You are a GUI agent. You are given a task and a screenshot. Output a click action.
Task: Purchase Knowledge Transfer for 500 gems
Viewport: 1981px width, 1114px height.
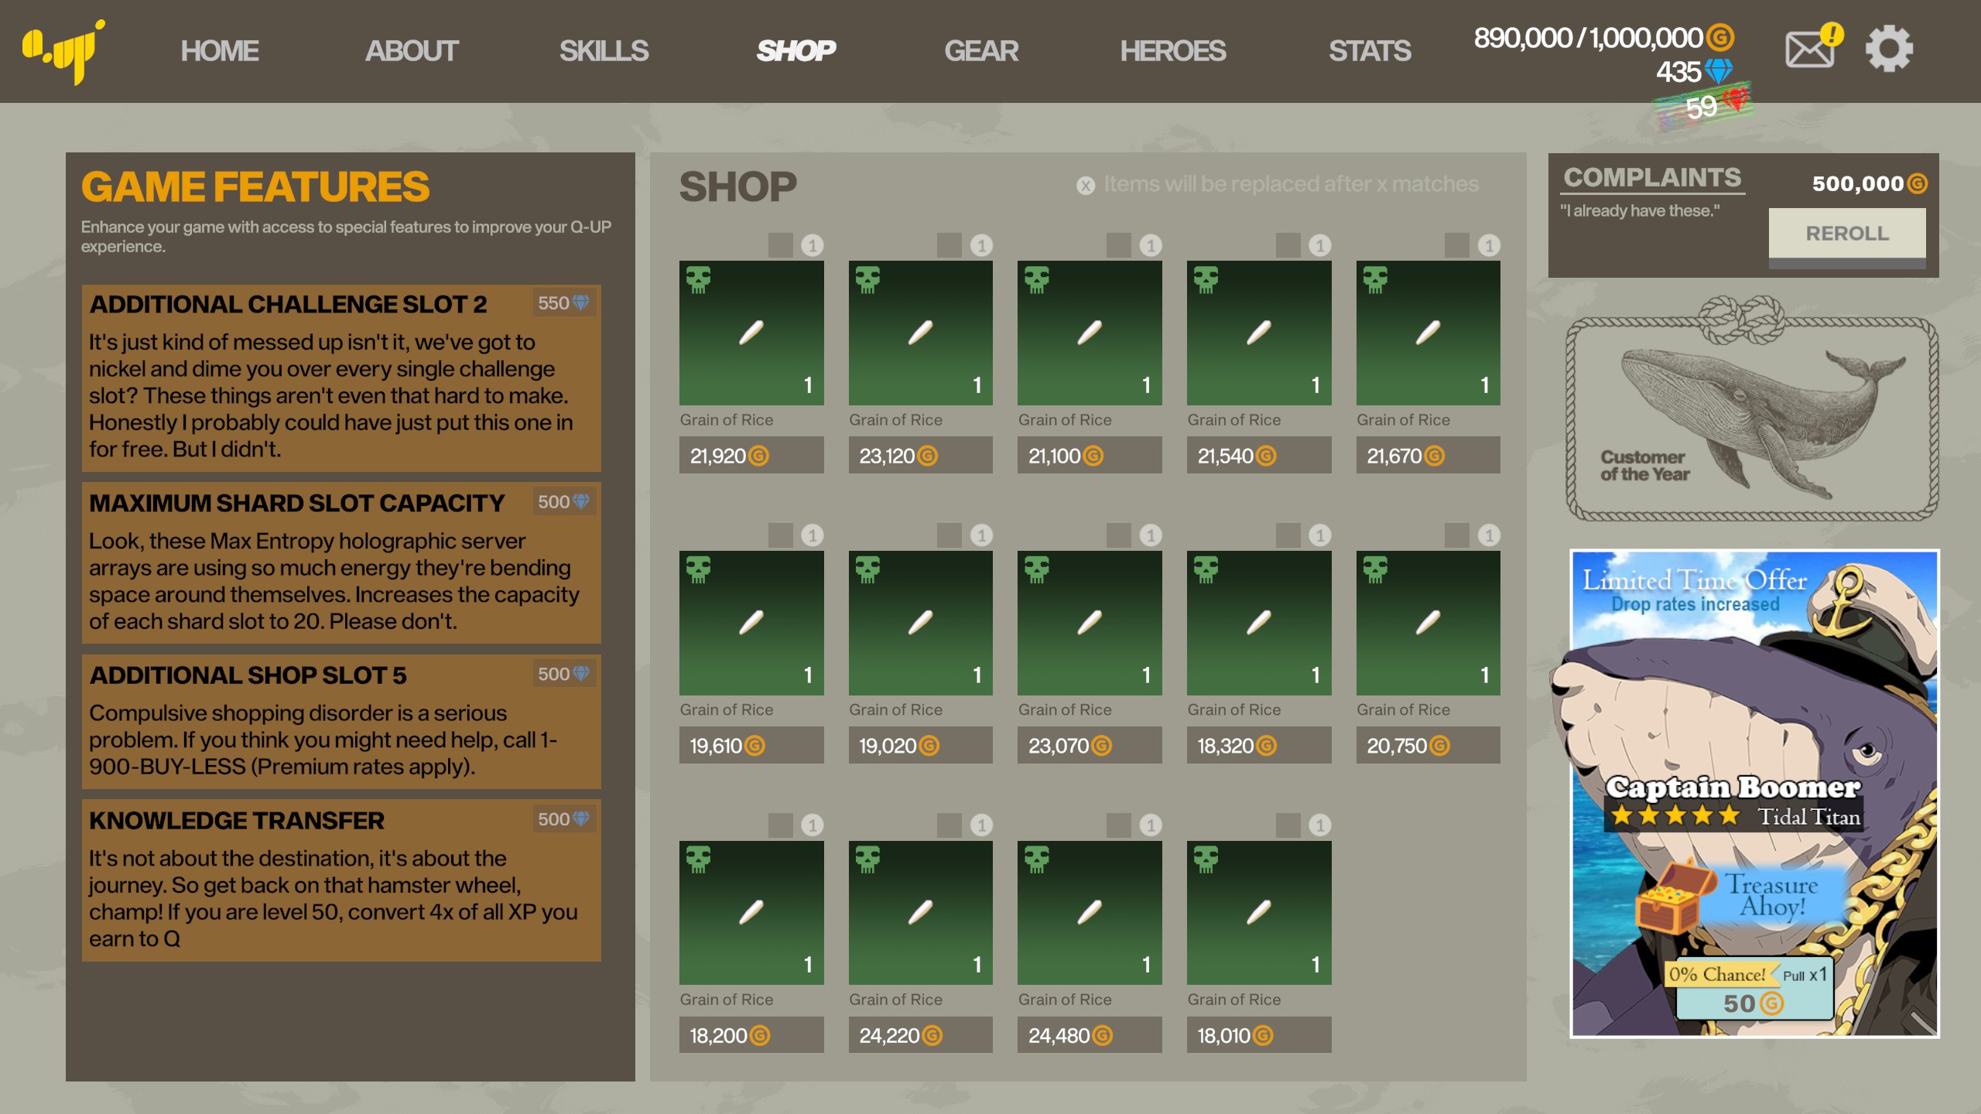pos(564,819)
